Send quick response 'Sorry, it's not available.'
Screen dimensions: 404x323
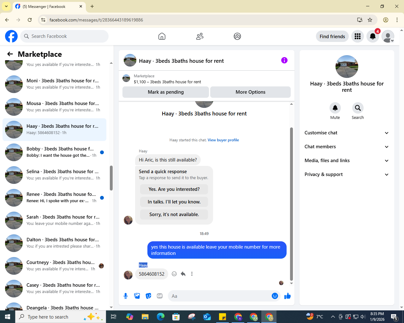(x=174, y=214)
